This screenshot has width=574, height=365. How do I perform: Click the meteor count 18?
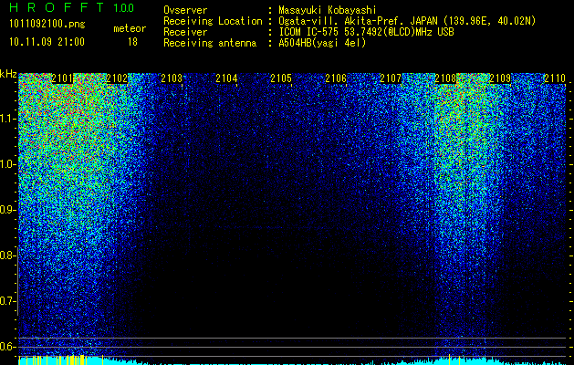click(132, 42)
